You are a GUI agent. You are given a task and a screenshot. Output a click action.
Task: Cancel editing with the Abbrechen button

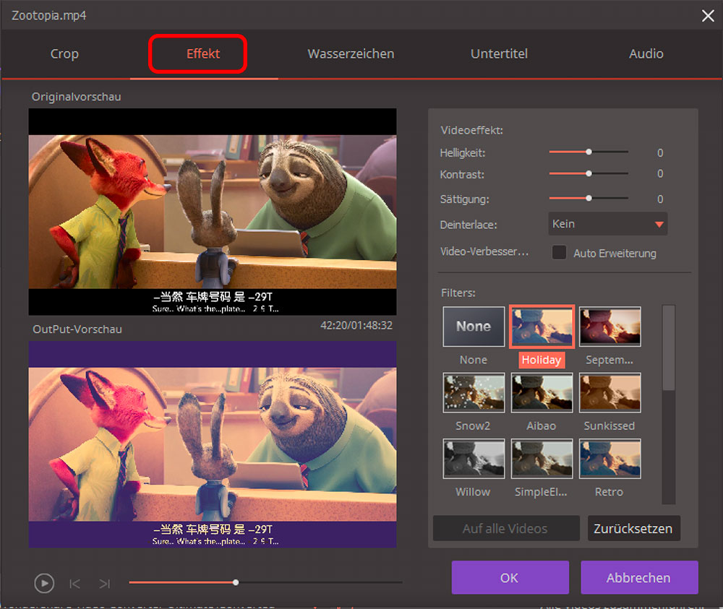(x=639, y=577)
